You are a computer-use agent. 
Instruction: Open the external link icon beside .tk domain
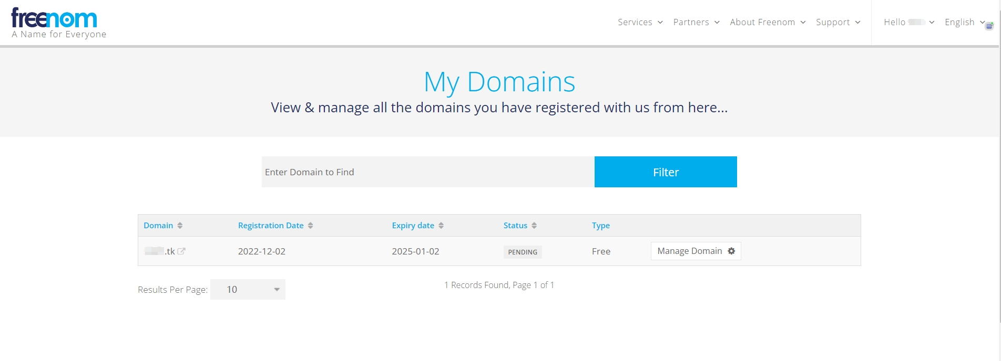181,251
